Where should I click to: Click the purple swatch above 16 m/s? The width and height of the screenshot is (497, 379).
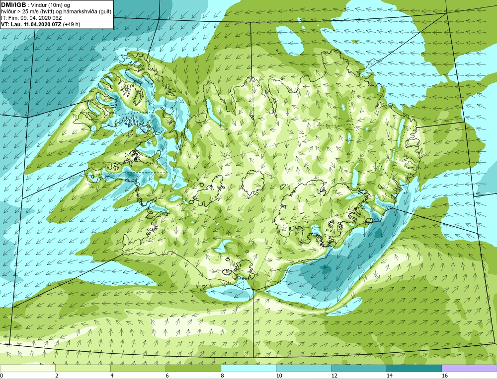(470, 368)
